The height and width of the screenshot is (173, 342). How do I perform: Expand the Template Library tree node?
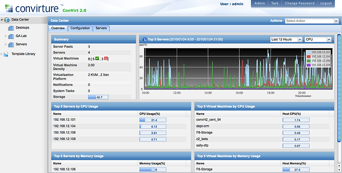point(2,54)
